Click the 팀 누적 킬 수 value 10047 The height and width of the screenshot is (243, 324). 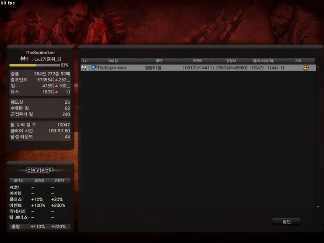point(63,125)
